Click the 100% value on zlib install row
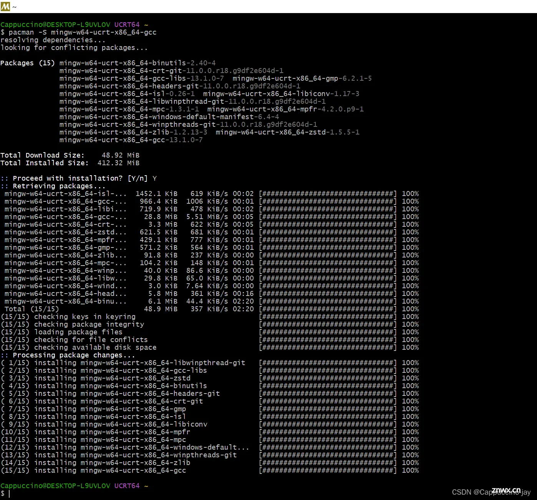 coord(410,463)
